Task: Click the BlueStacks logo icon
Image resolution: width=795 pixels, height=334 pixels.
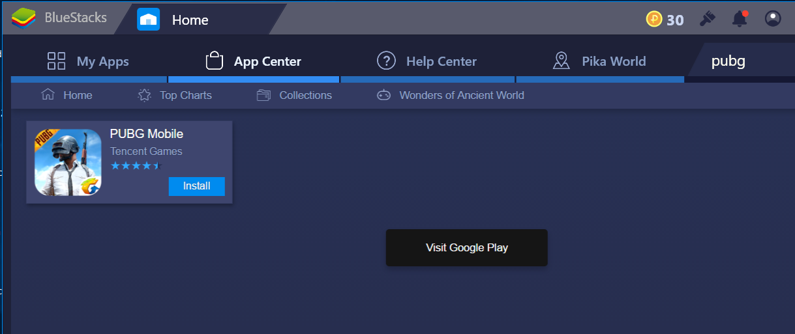Action: (23, 18)
